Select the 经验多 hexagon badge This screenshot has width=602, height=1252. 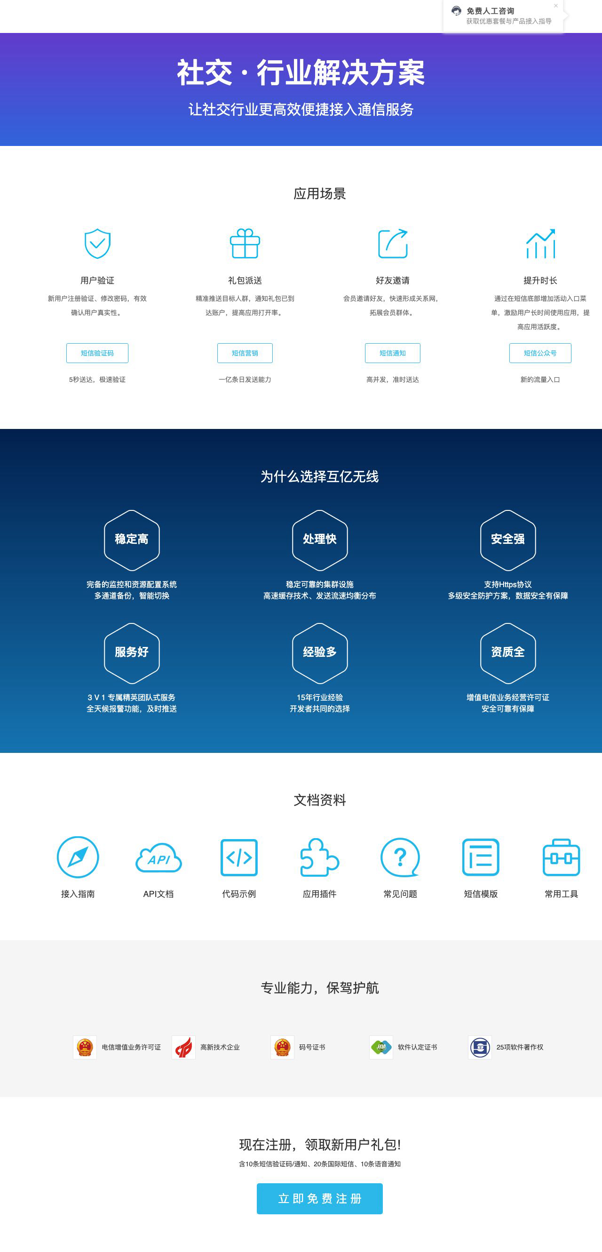(319, 653)
